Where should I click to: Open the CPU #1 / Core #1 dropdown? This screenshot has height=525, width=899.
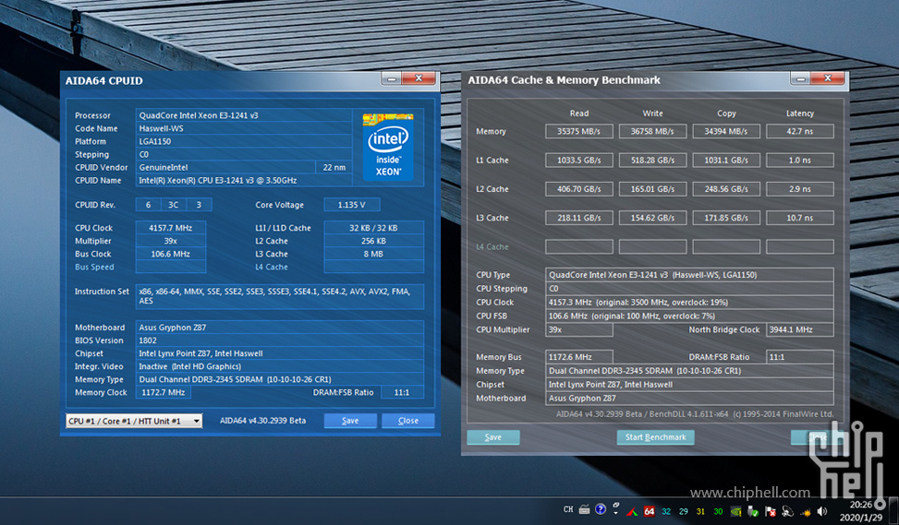(x=134, y=421)
